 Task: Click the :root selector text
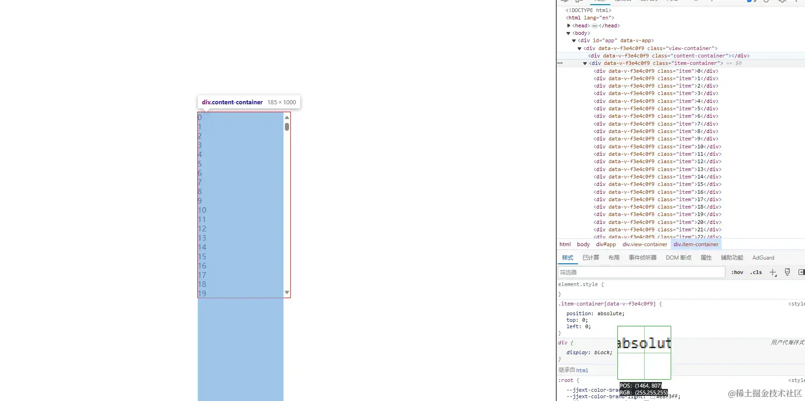566,380
